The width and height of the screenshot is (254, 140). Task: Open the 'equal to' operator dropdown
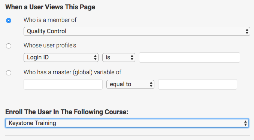pos(130,84)
